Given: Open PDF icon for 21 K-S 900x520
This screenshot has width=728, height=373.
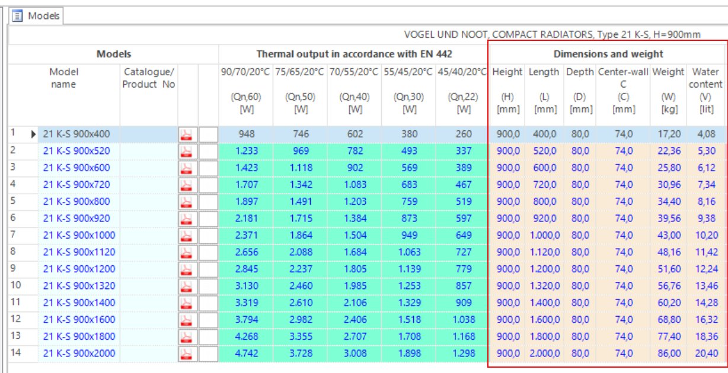Looking at the screenshot, I should [187, 151].
